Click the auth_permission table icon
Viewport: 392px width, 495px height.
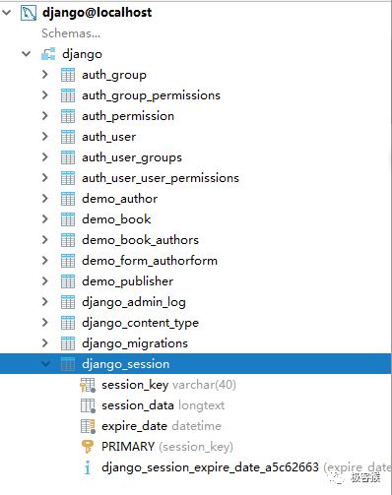tap(68, 116)
